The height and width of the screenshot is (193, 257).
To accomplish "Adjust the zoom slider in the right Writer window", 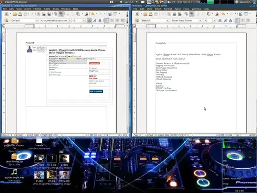I will 240,135.
